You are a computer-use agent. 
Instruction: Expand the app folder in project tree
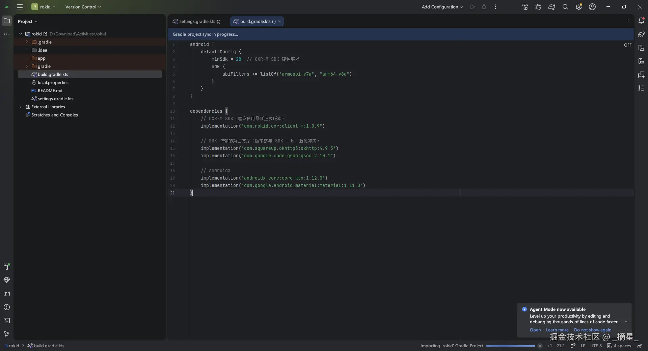(27, 58)
